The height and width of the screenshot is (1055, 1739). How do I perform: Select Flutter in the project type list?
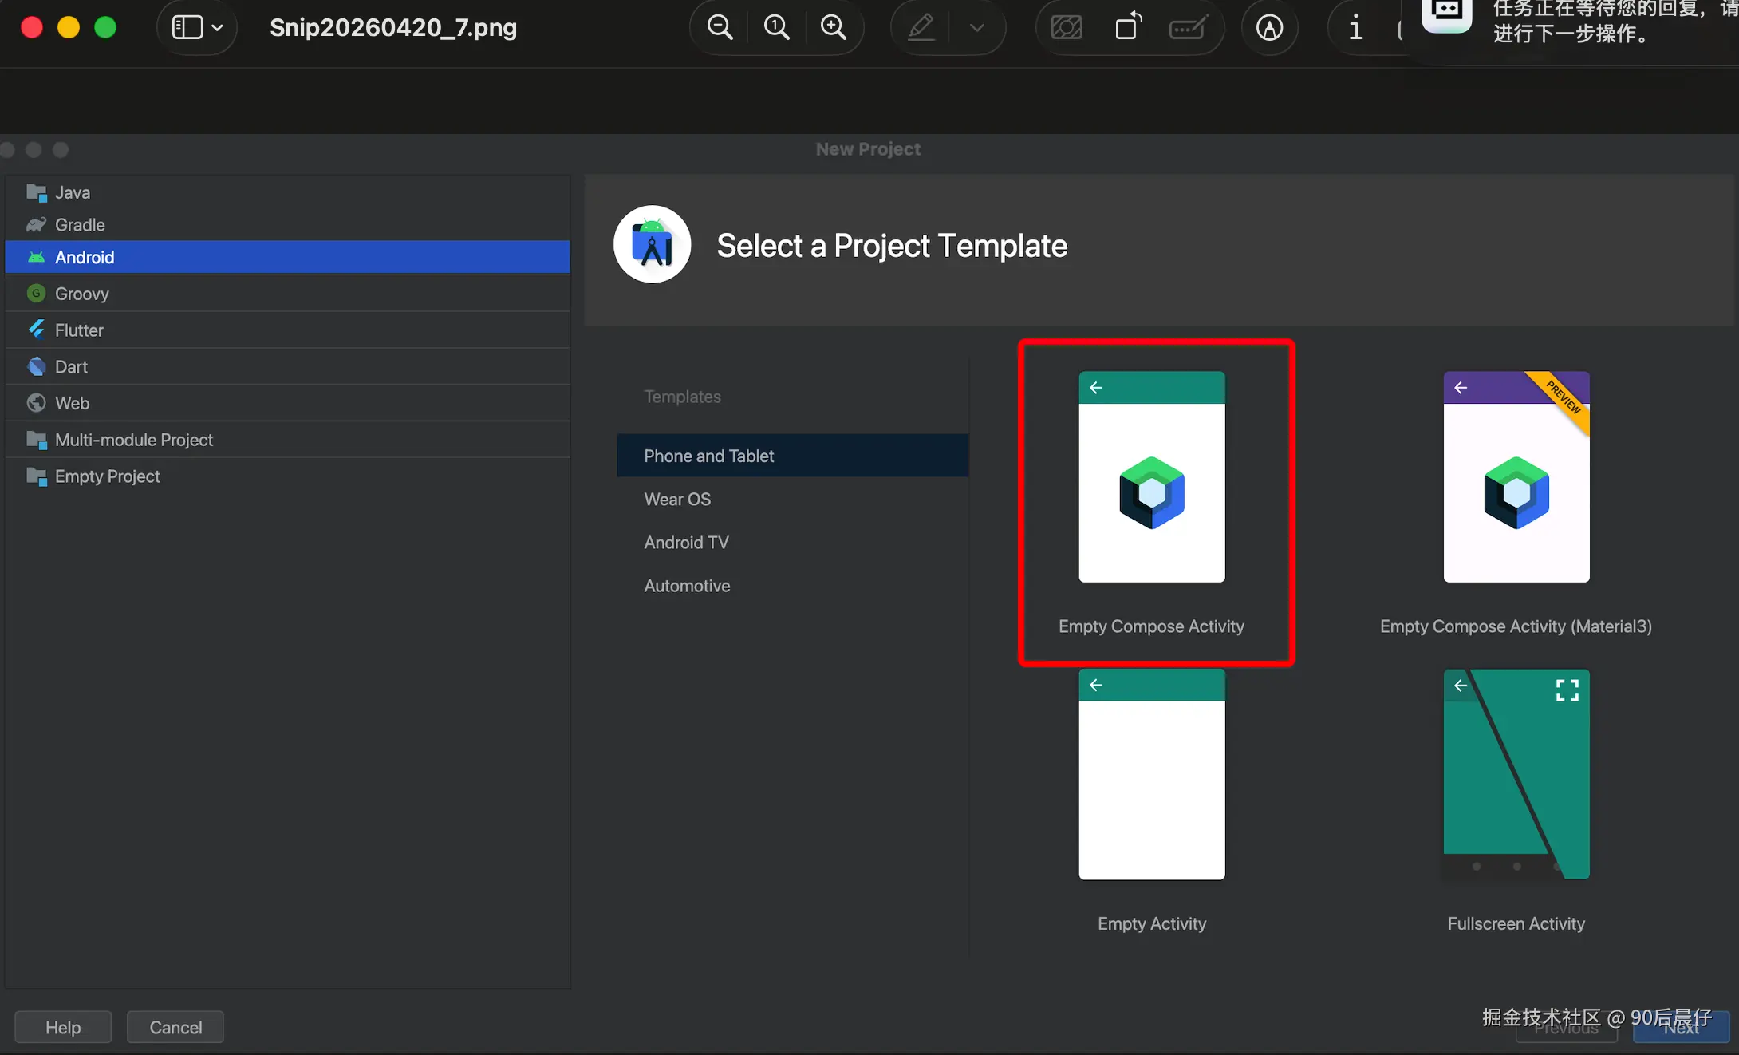click(x=79, y=330)
